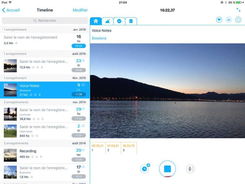Click the Rechercher search field
This screenshot has width=245, height=184.
45,21
